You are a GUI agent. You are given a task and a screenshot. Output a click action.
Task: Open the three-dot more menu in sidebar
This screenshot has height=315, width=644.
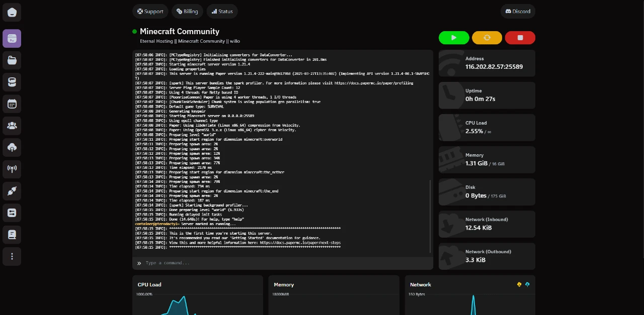[12, 256]
